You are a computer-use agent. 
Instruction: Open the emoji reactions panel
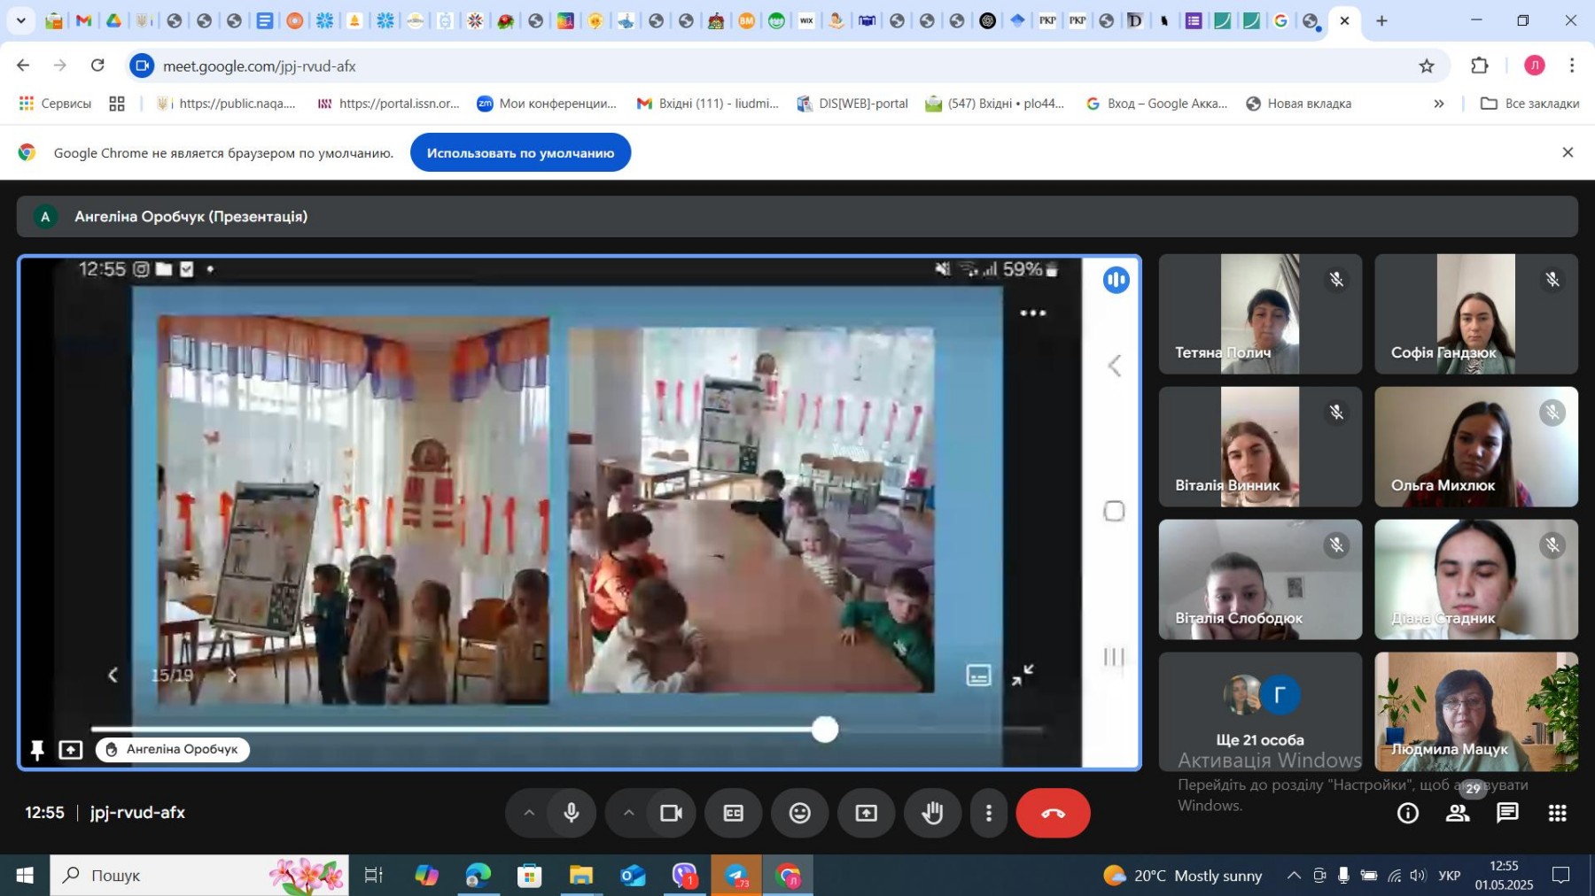tap(799, 813)
